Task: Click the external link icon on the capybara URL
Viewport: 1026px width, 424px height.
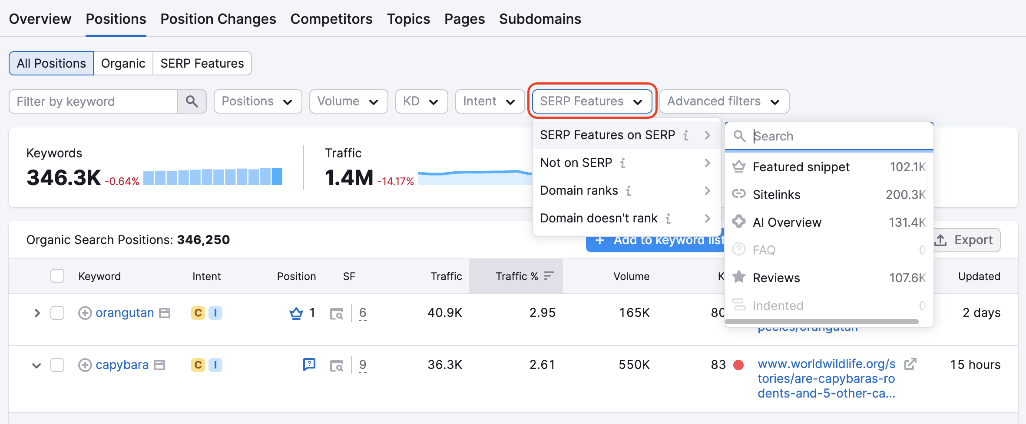Action: click(910, 364)
